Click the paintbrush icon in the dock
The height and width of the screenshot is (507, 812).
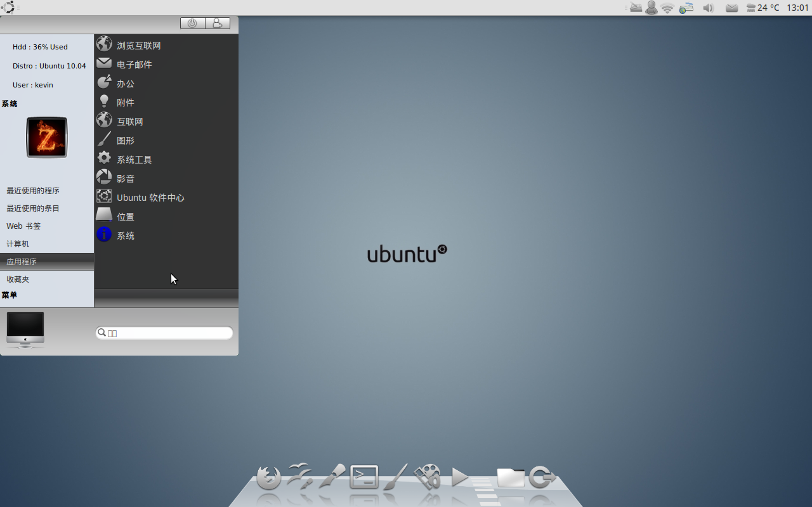(396, 476)
